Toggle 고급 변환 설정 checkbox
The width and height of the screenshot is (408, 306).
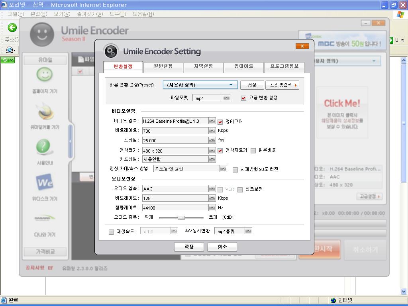[243, 98]
